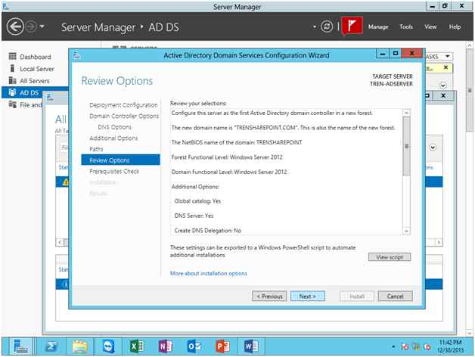Click the review selections scrollbar thumb
475x357 pixels.
(406, 146)
